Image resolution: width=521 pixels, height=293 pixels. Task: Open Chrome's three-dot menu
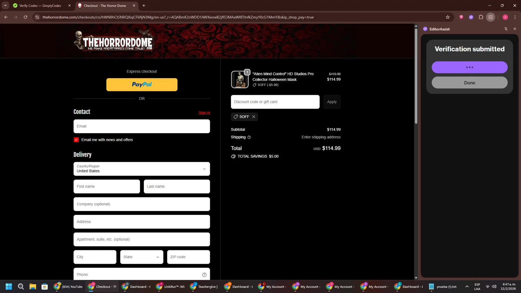(x=515, y=17)
